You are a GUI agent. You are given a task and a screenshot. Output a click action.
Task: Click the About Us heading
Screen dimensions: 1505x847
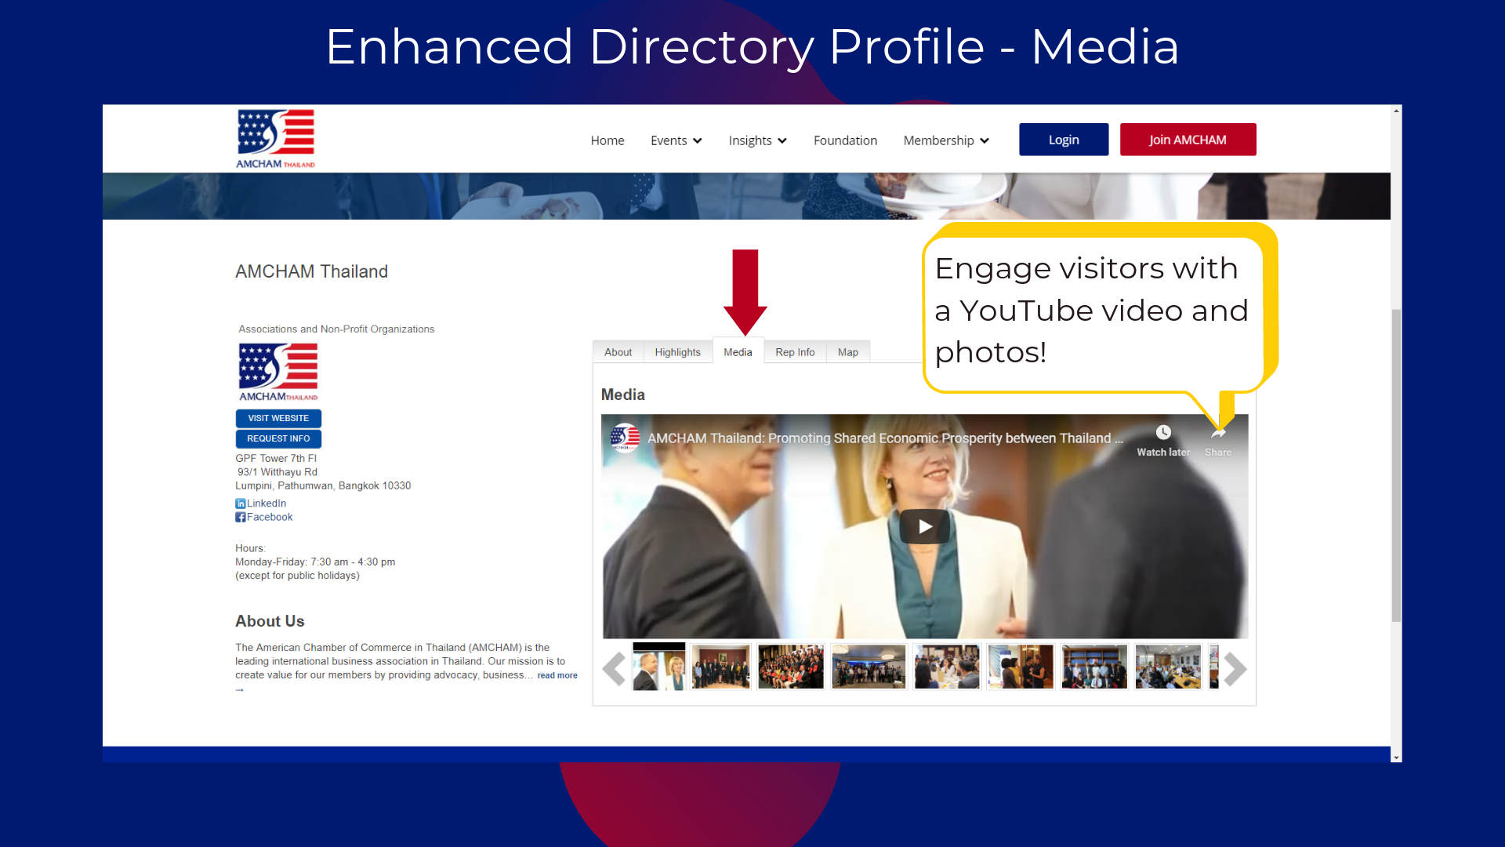270,621
